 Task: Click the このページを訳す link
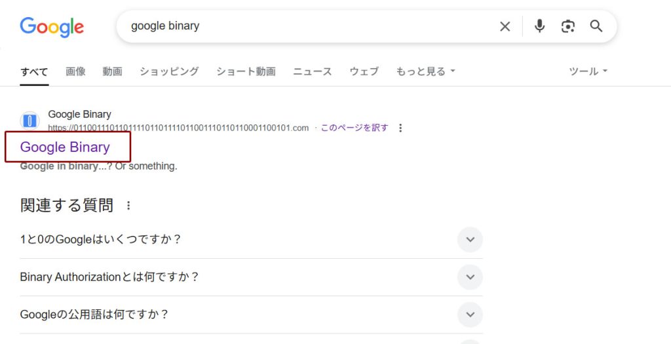coord(355,128)
